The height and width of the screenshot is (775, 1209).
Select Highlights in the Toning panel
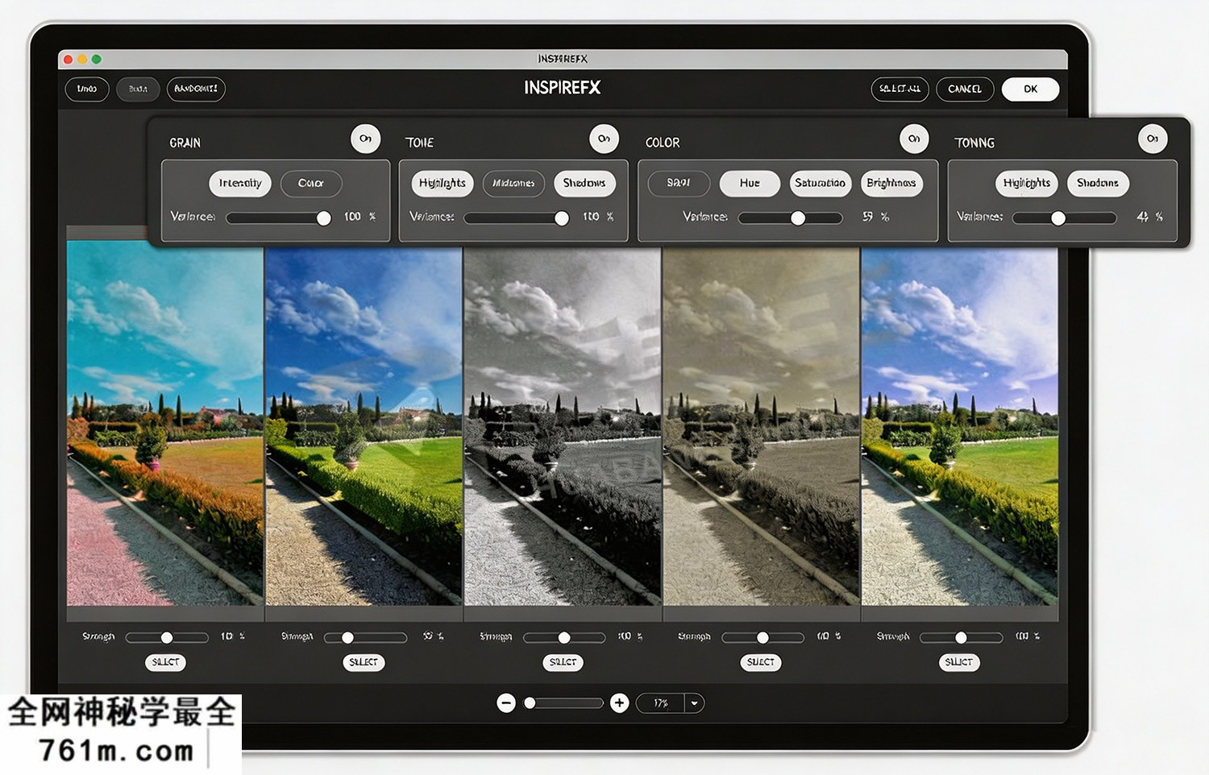point(1027,184)
